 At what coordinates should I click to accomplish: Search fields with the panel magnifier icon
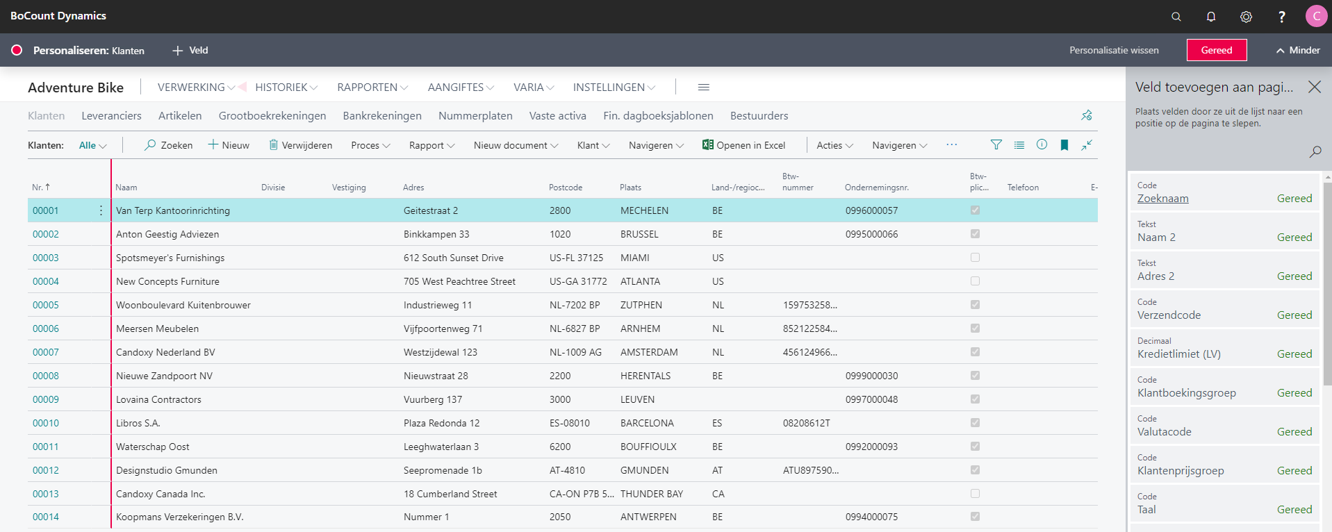tap(1315, 151)
